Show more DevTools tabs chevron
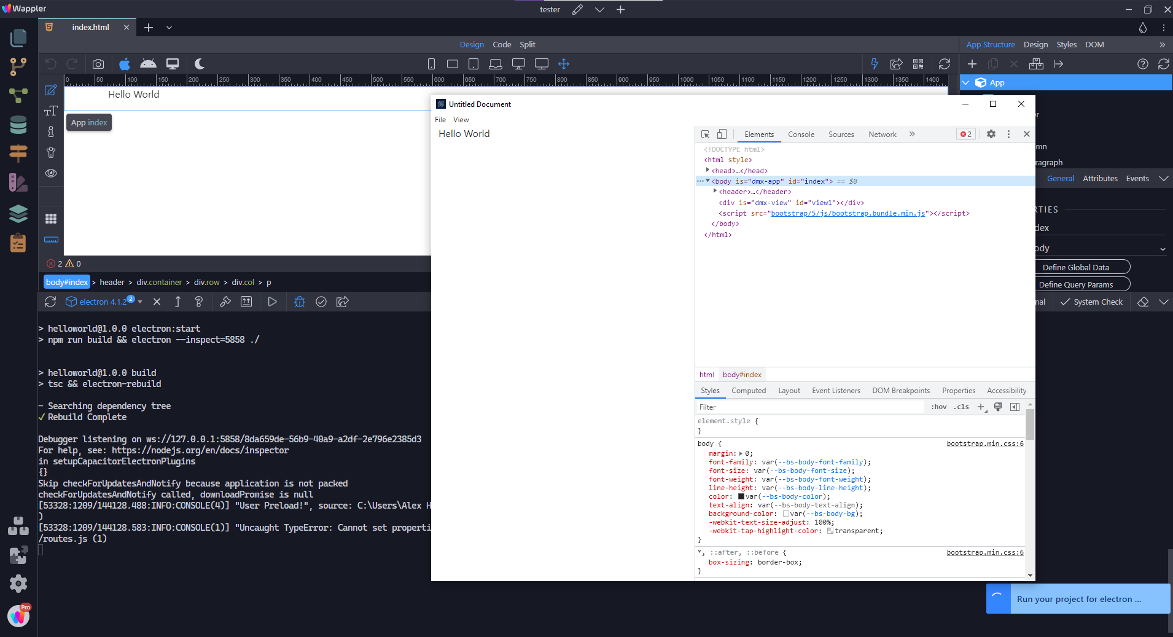The height and width of the screenshot is (637, 1173). coord(912,134)
